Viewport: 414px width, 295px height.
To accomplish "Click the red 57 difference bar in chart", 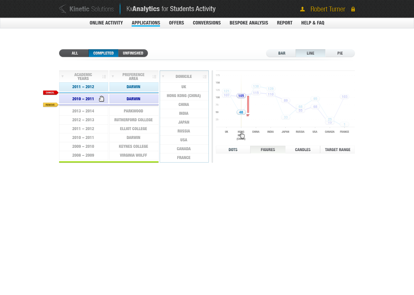I will 248,104.
